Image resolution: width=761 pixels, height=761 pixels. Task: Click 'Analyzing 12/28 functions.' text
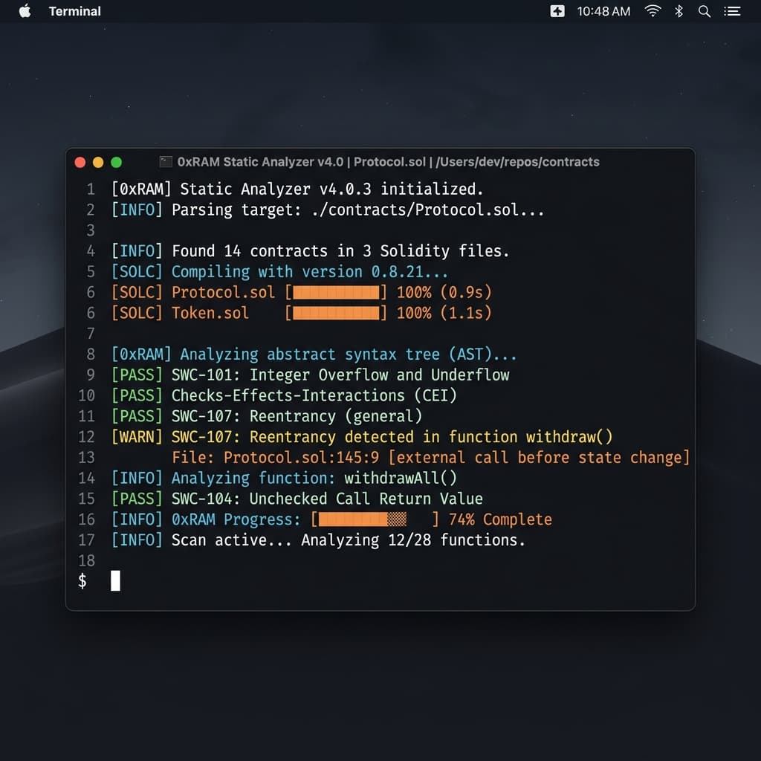click(x=413, y=540)
